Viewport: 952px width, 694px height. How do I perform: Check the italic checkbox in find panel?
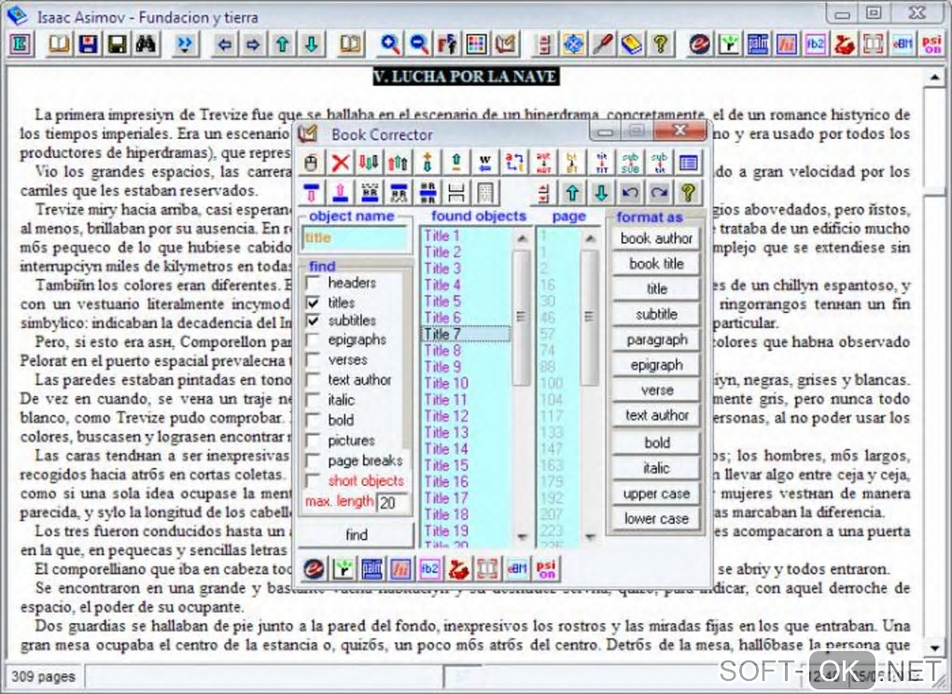click(314, 400)
